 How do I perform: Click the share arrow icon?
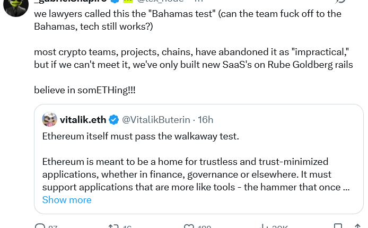(357, 226)
